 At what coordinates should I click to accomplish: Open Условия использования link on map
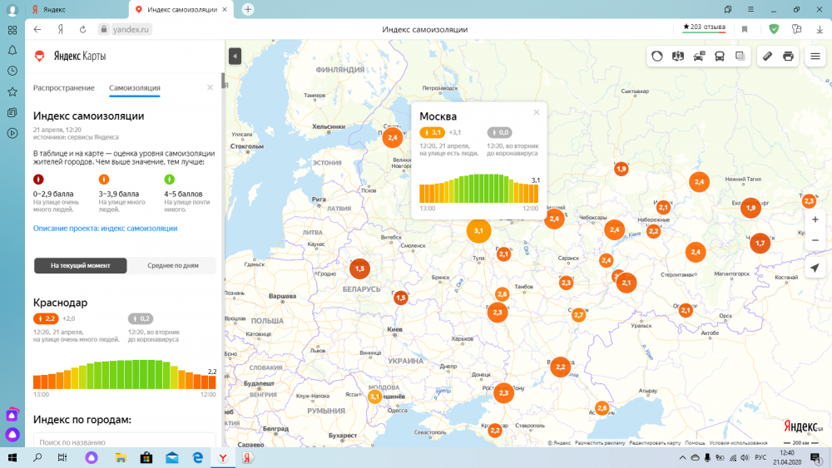(738, 442)
